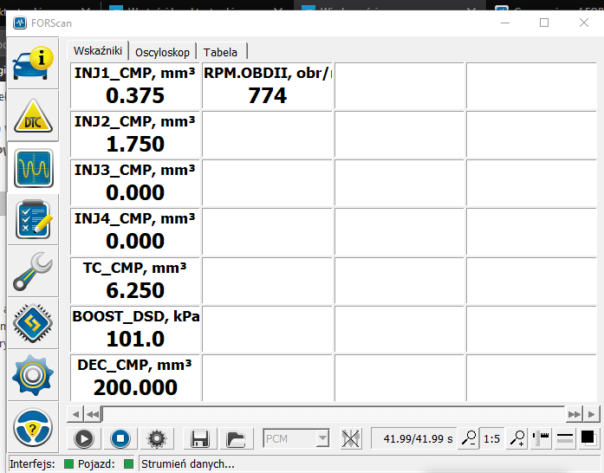The width and height of the screenshot is (604, 473).
Task: Save the log with floppy disk icon
Action: point(199,438)
